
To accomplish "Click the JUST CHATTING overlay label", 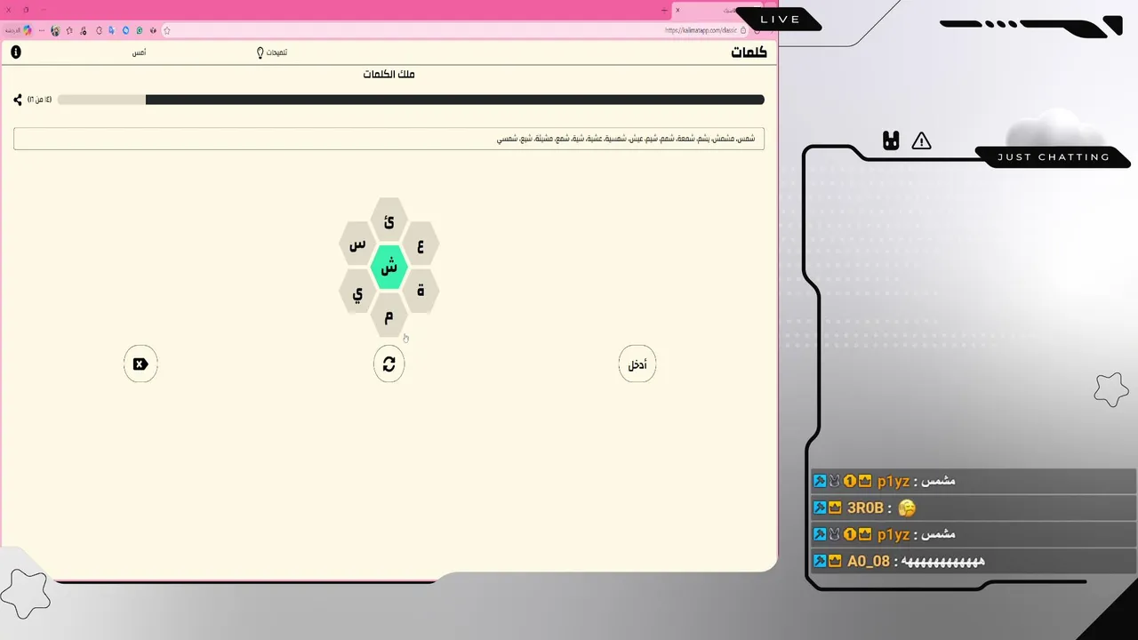I will click(x=1054, y=157).
